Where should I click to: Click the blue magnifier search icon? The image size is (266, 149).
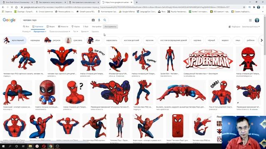(x=105, y=20)
